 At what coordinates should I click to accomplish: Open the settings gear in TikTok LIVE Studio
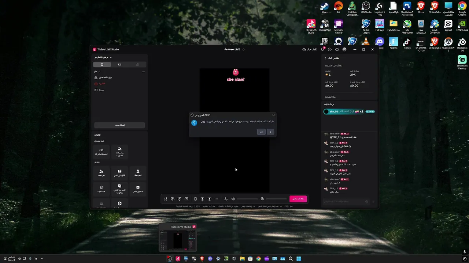pyautogui.click(x=337, y=49)
